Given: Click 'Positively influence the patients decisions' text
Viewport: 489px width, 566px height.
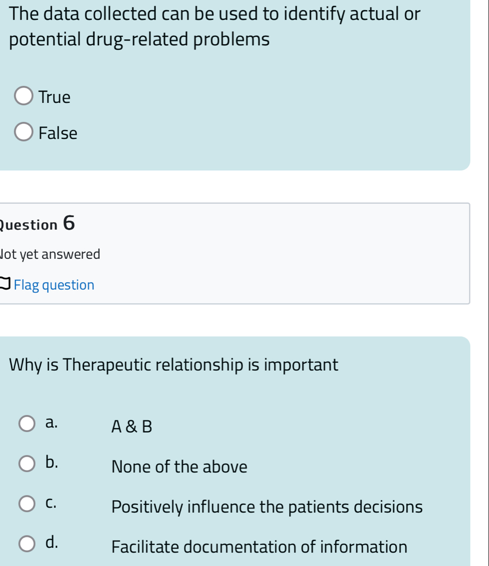Looking at the screenshot, I should [267, 506].
